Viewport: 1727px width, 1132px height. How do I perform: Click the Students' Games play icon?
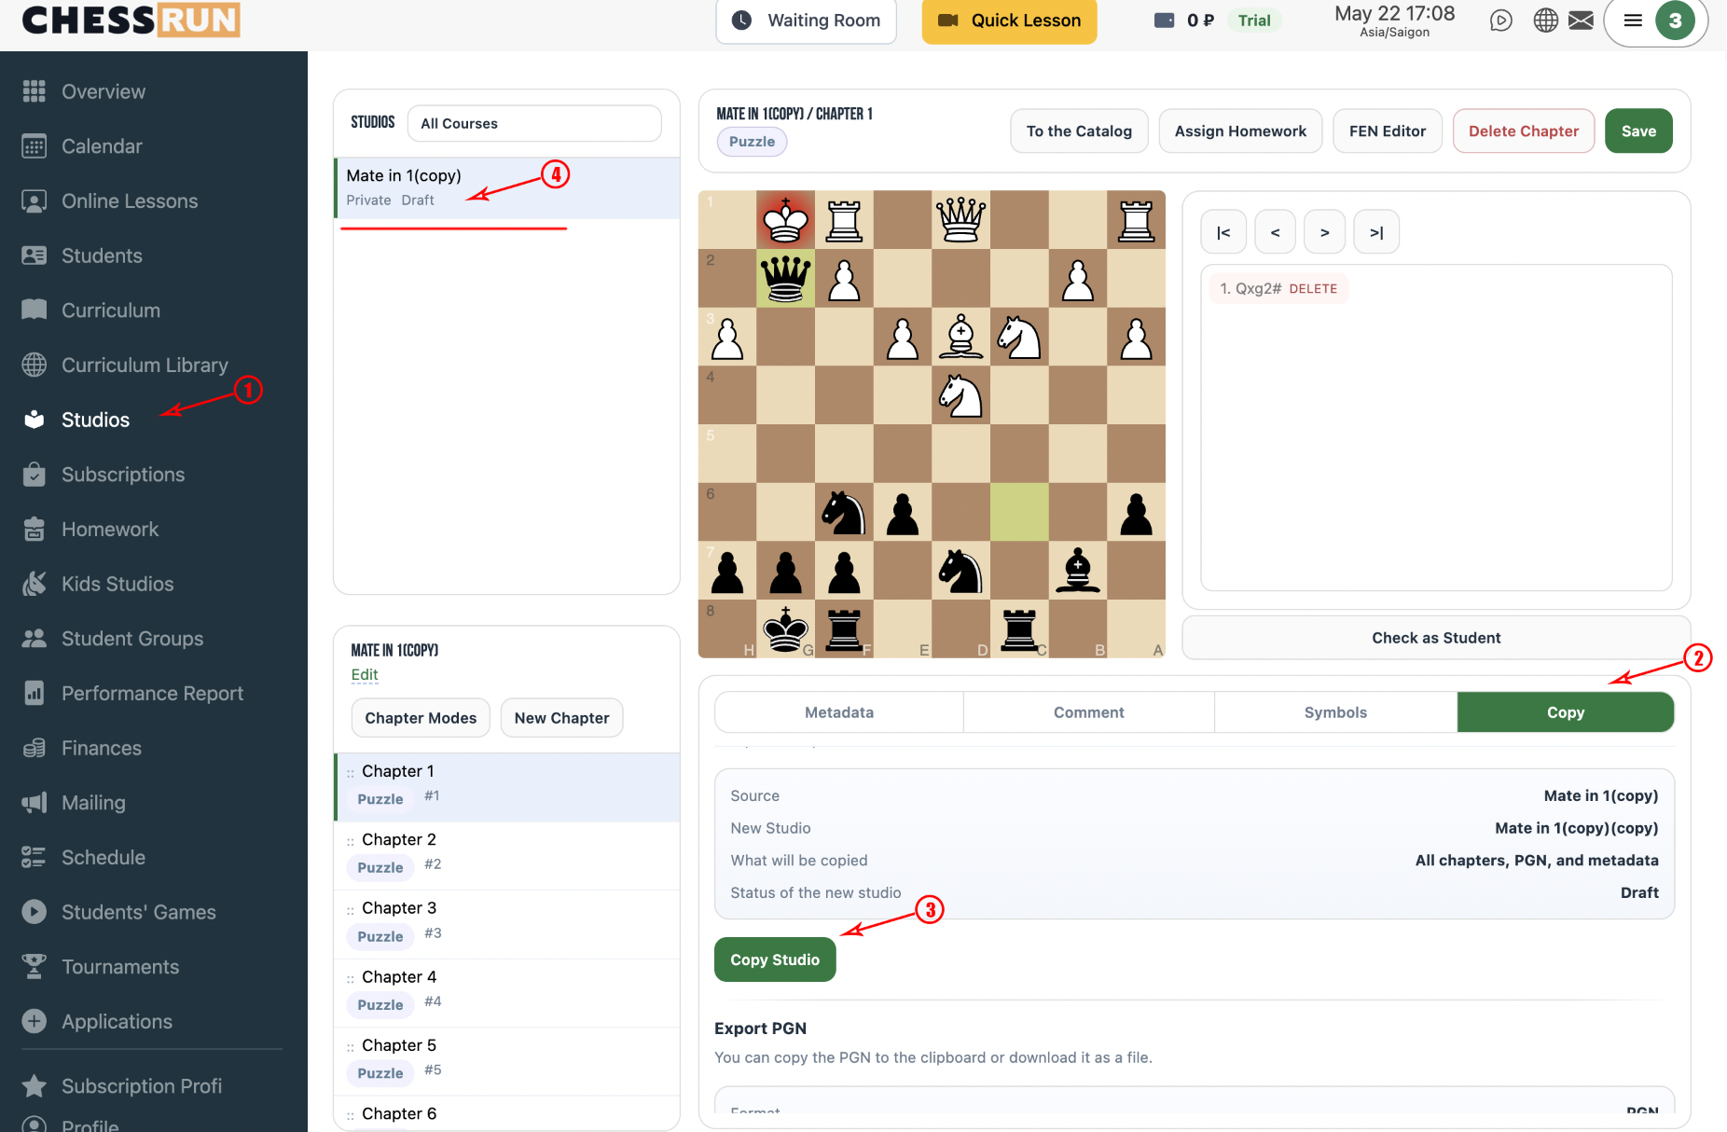point(35,912)
